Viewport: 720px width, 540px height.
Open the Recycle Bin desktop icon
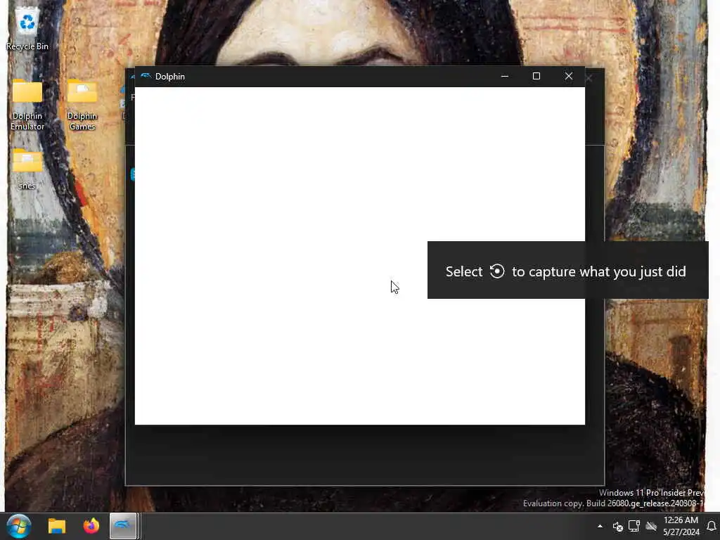pyautogui.click(x=27, y=28)
